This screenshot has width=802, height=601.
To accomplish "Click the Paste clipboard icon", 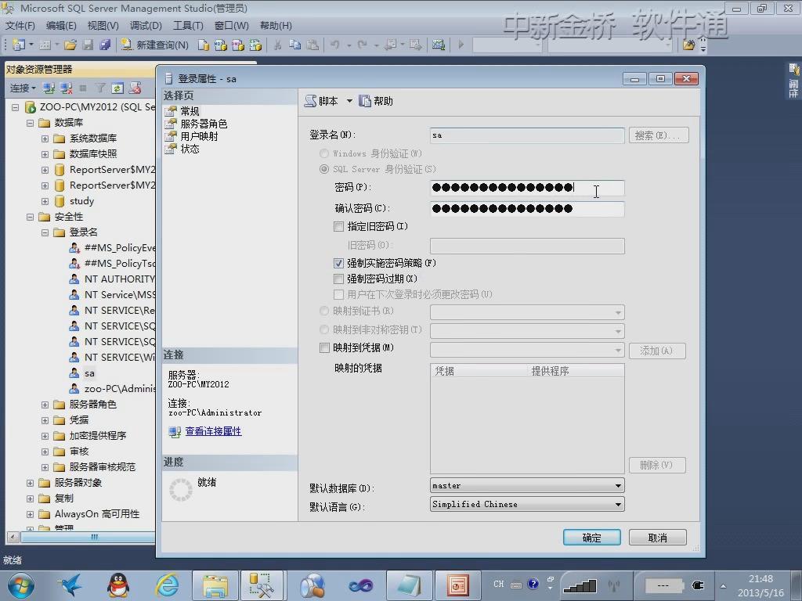I will click(312, 45).
